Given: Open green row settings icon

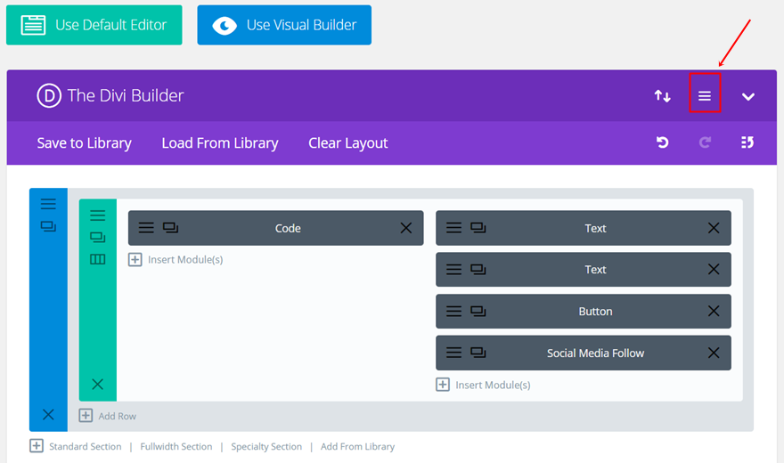Looking at the screenshot, I should tap(97, 215).
